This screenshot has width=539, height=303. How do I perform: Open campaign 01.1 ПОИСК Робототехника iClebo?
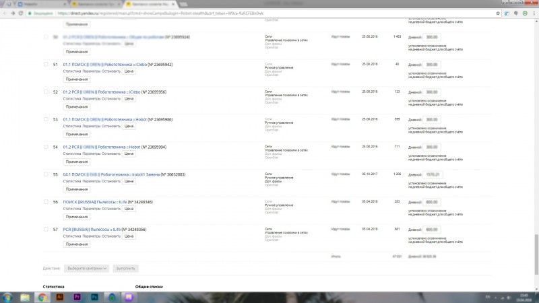click(105, 65)
